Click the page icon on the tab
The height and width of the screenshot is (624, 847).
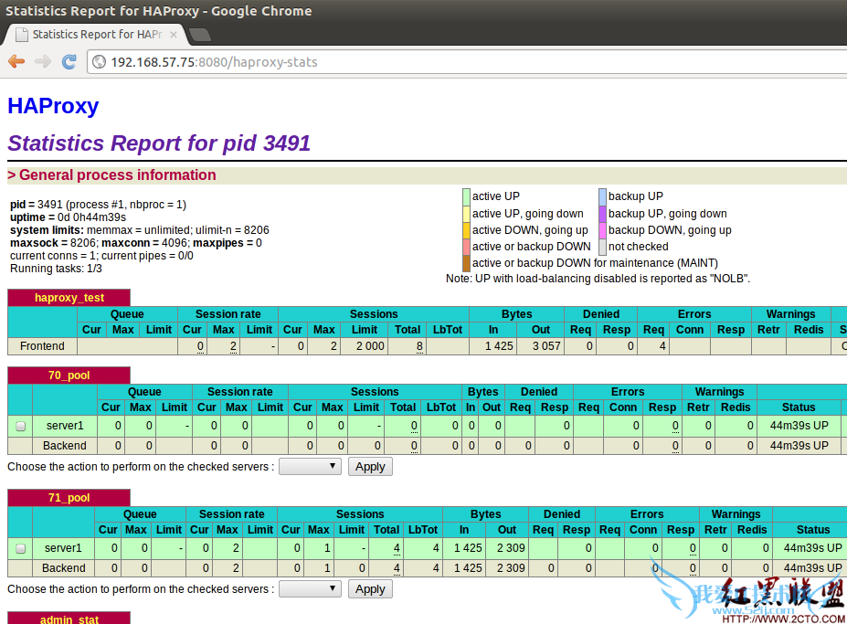pyautogui.click(x=21, y=35)
